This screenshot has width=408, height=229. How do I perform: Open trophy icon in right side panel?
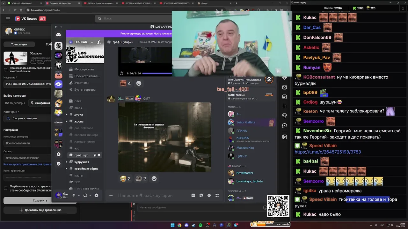pos(285,116)
